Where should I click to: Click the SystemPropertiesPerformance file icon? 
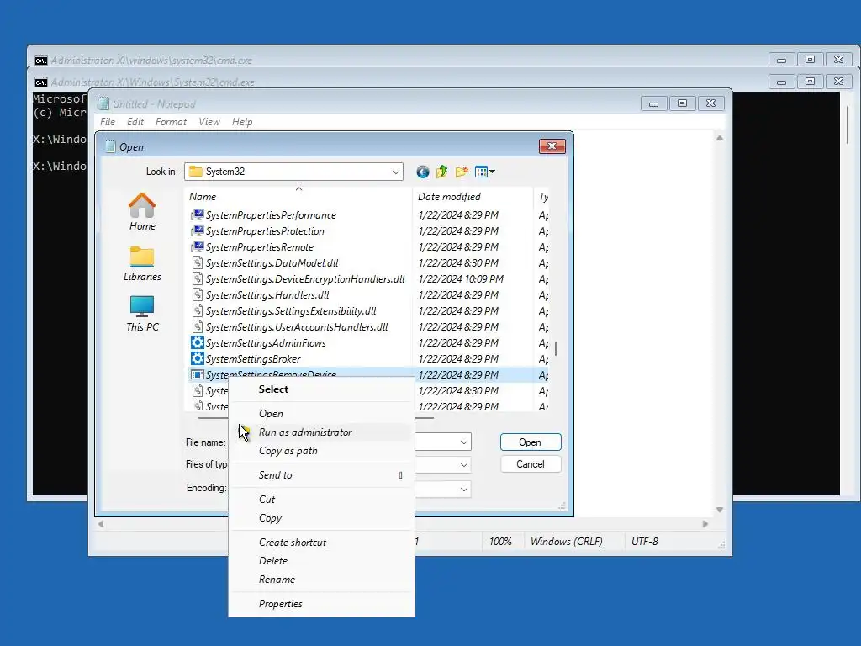click(x=197, y=214)
